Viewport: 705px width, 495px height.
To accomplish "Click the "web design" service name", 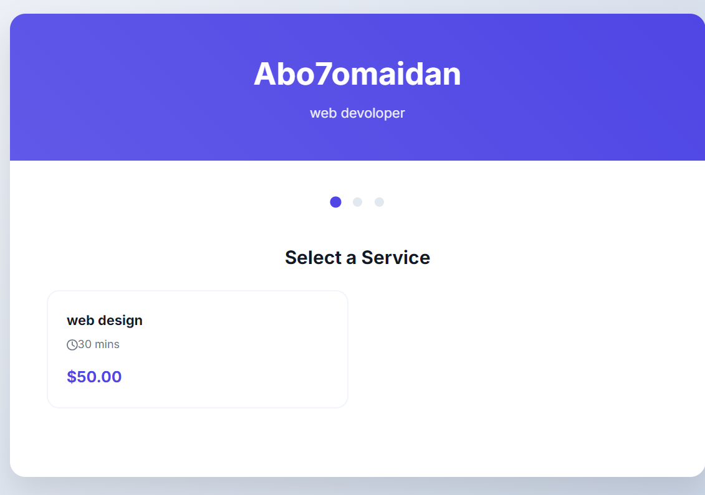I will point(105,321).
